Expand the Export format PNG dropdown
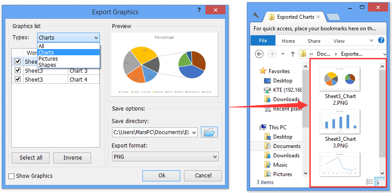This screenshot has height=193, width=392. coord(165,157)
